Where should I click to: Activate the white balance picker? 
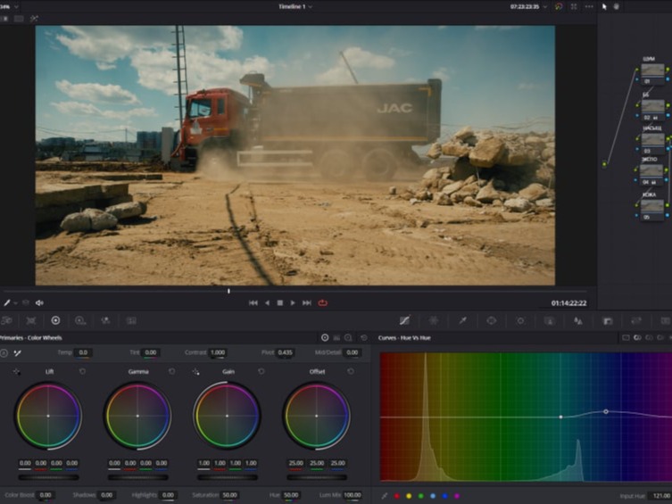[x=18, y=353]
